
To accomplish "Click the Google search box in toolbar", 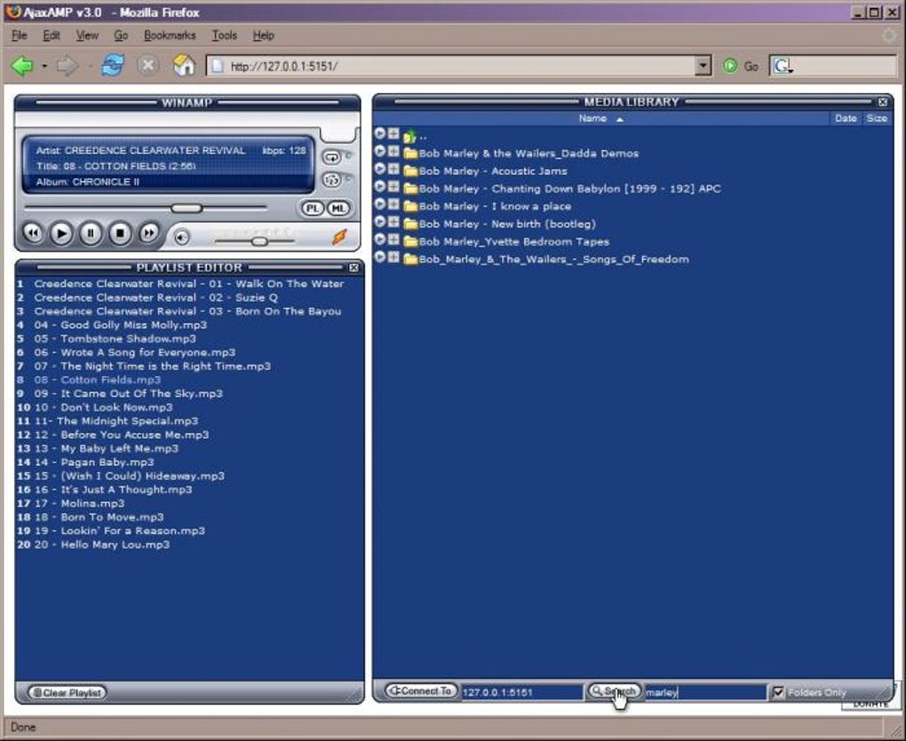I will click(x=832, y=66).
